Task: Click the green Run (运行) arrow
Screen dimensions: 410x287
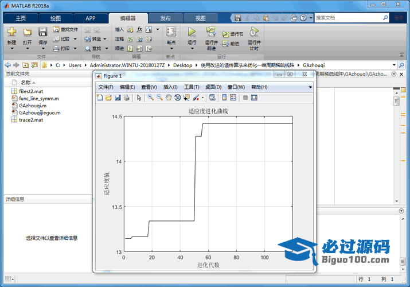Action: (x=192, y=32)
